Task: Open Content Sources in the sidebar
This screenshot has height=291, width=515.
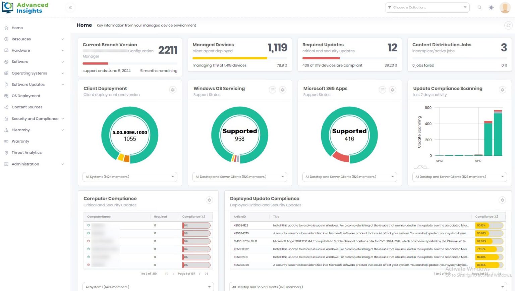Action: [x=27, y=107]
